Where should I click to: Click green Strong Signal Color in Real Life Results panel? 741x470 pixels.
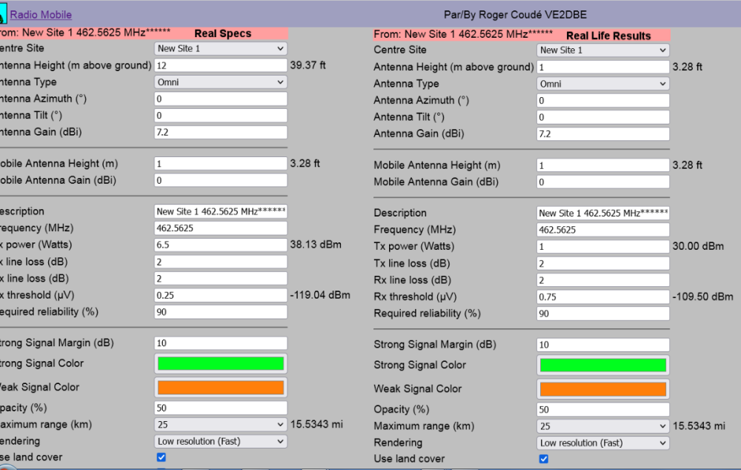pos(603,365)
